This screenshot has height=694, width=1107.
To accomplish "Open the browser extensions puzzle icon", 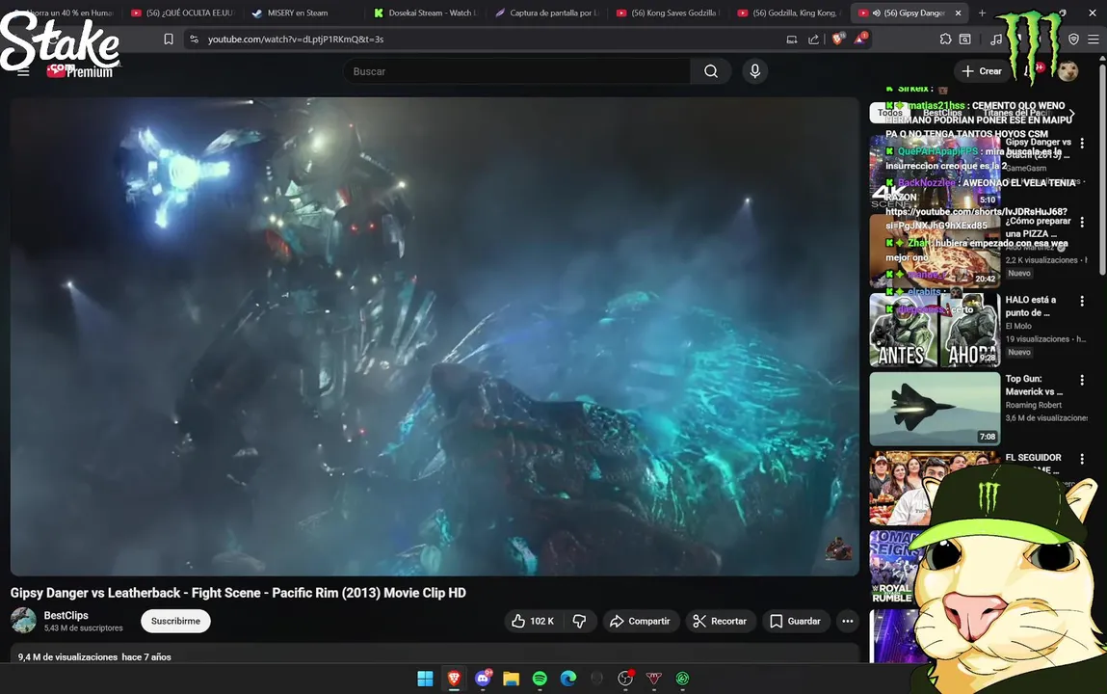I will pos(945,40).
